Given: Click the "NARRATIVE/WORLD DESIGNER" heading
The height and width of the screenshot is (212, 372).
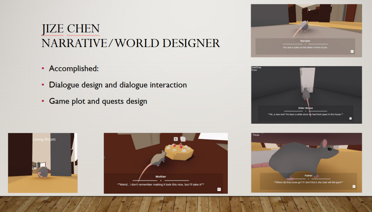Looking at the screenshot, I should (131, 43).
